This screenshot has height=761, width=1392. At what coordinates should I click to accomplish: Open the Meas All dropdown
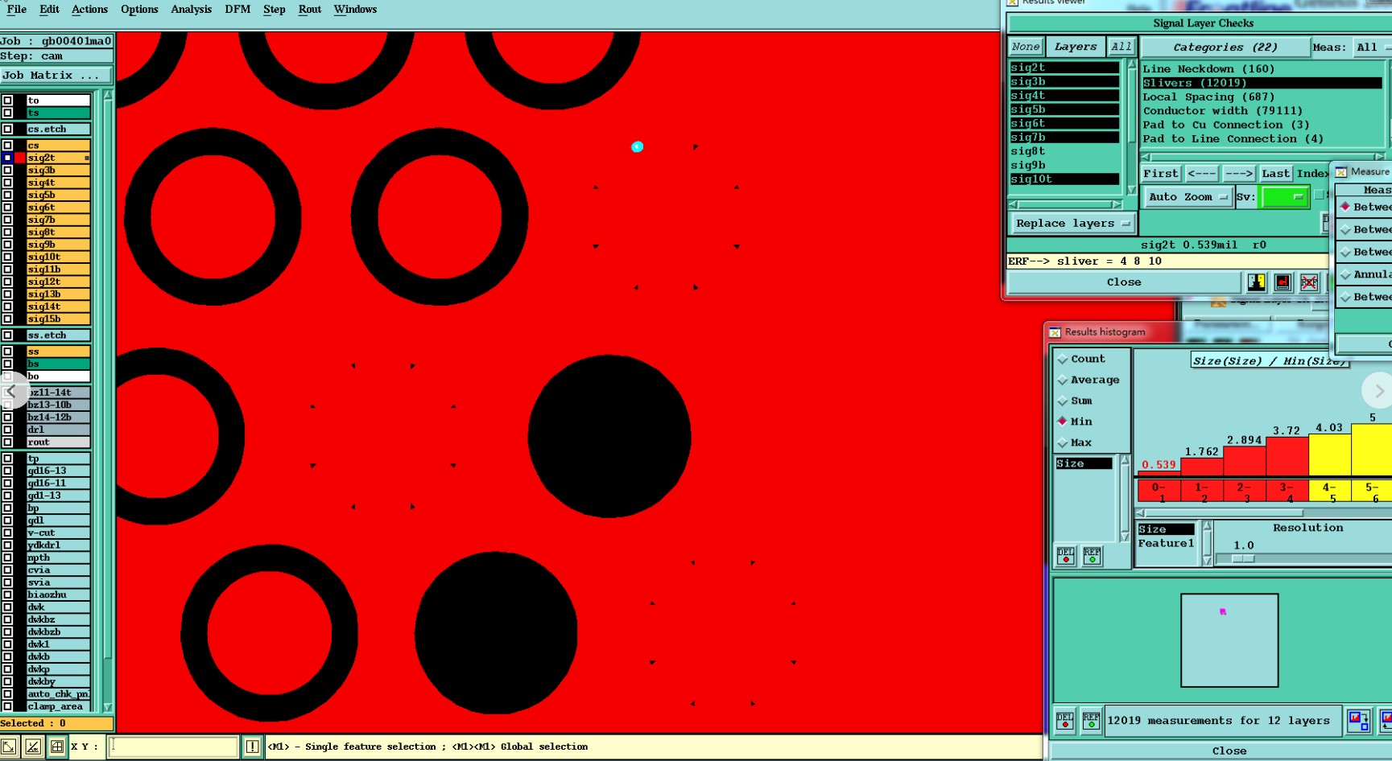(1372, 47)
